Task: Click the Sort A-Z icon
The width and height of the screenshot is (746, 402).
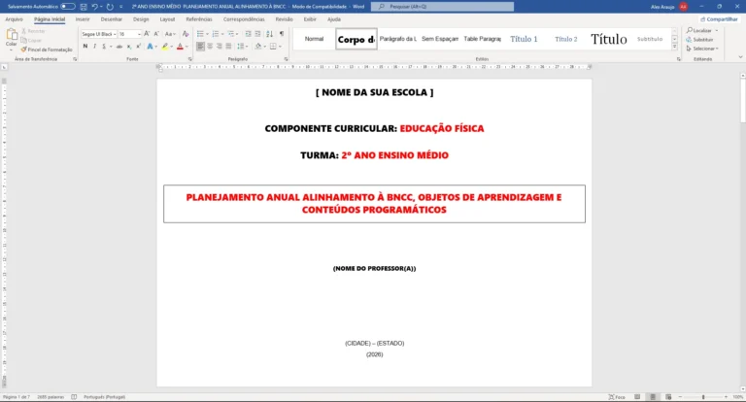Action: coord(269,34)
